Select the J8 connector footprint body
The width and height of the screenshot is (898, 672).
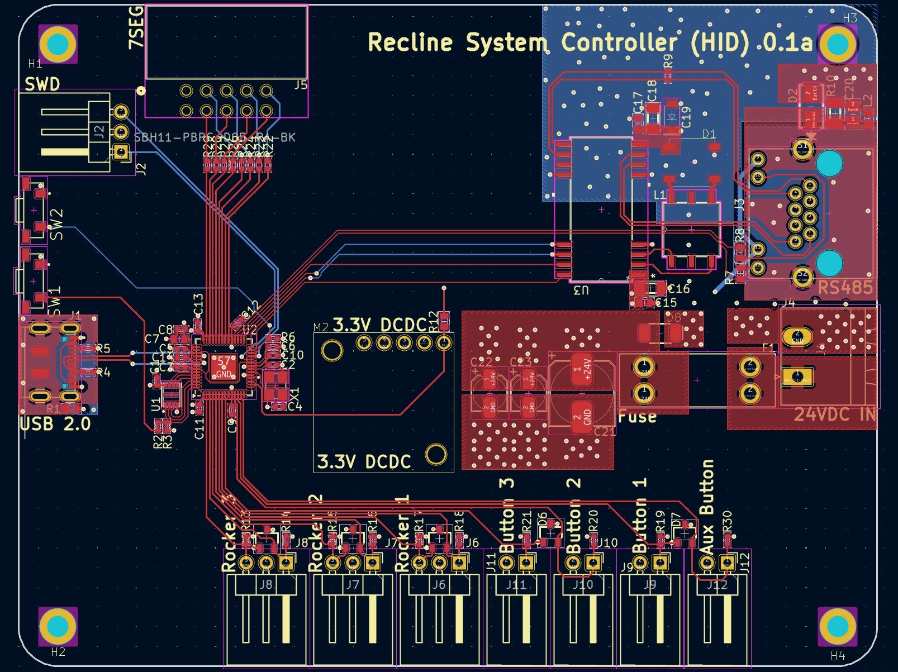coord(266,609)
